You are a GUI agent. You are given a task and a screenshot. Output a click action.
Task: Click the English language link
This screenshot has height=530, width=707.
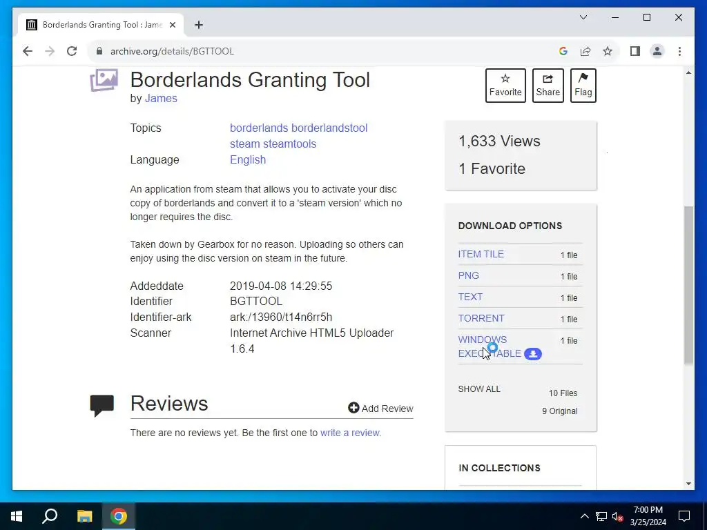click(x=248, y=159)
